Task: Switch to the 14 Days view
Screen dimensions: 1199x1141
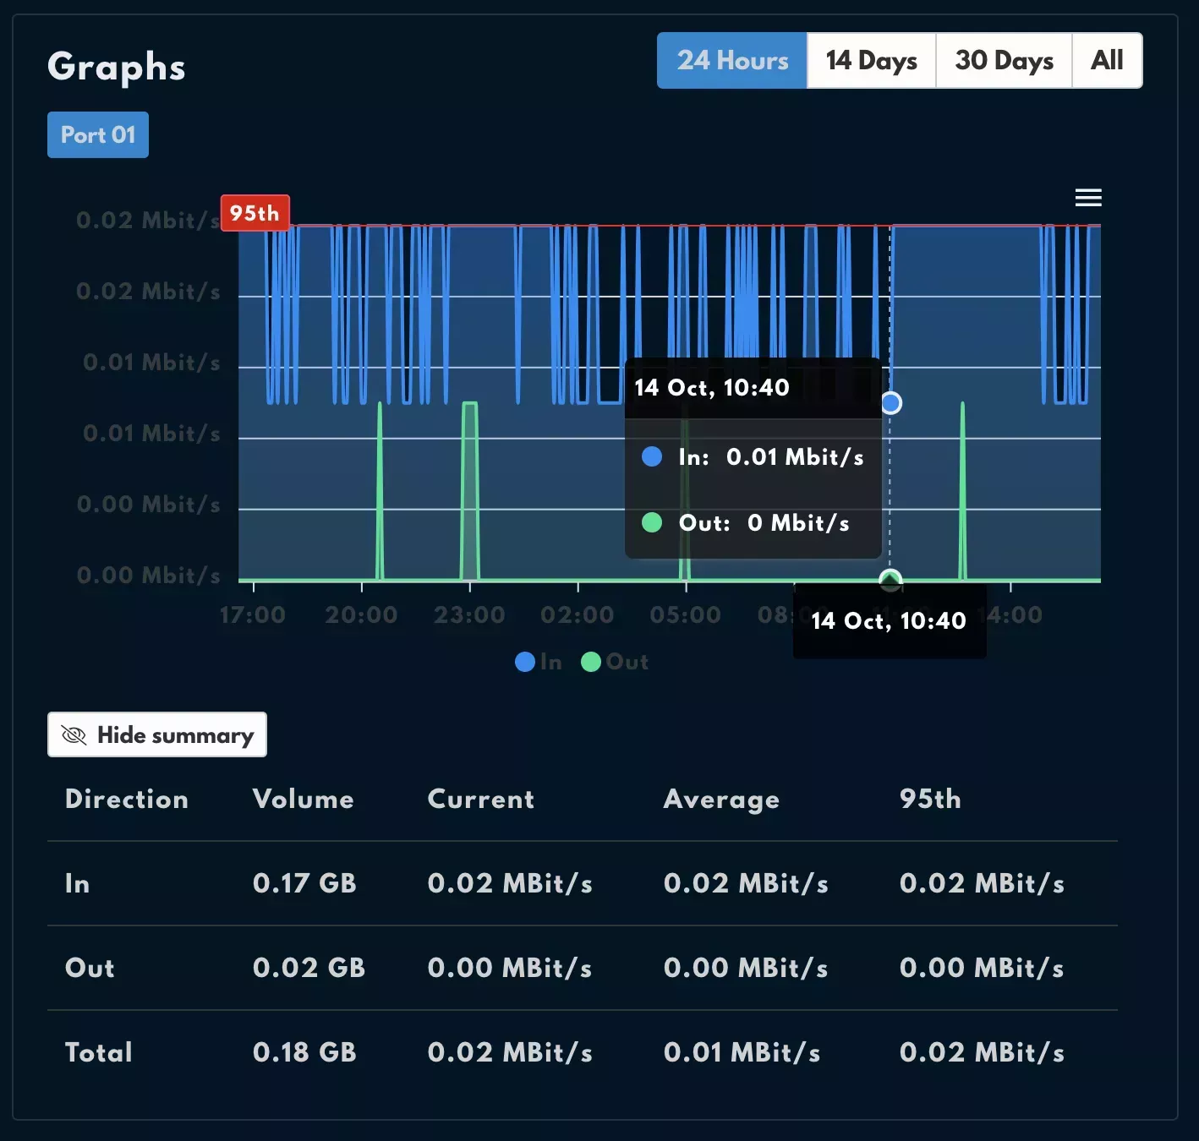Action: pos(871,60)
